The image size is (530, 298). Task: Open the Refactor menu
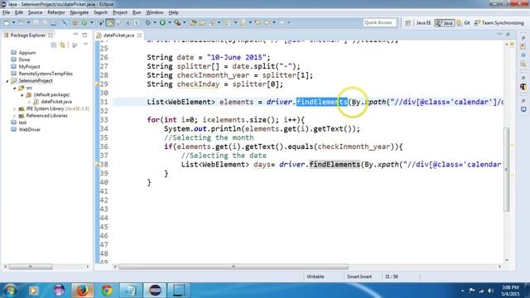pyautogui.click(x=56, y=12)
